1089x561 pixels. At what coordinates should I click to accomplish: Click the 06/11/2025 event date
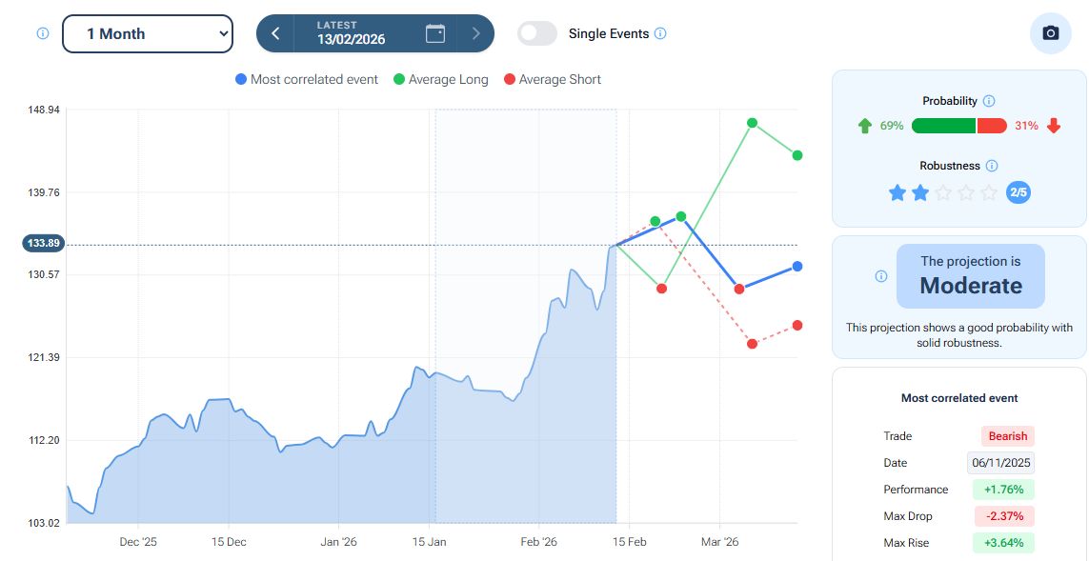[1000, 463]
